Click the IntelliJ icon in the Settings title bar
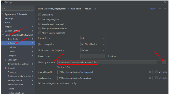The width and height of the screenshot is (170, 94). pyautogui.click(x=2, y=2)
